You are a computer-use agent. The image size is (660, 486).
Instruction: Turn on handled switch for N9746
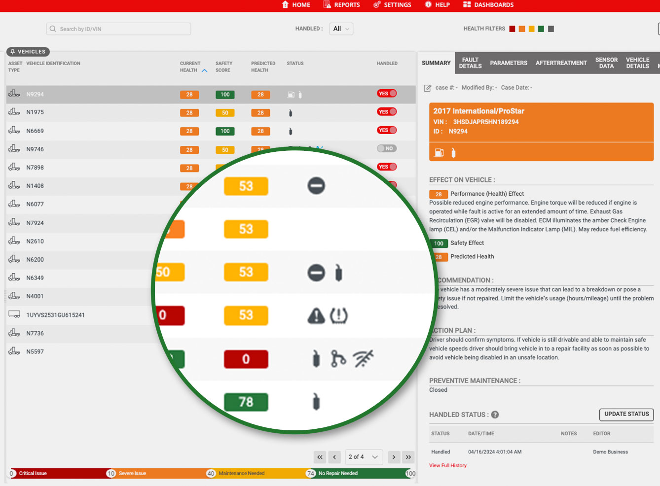point(387,148)
